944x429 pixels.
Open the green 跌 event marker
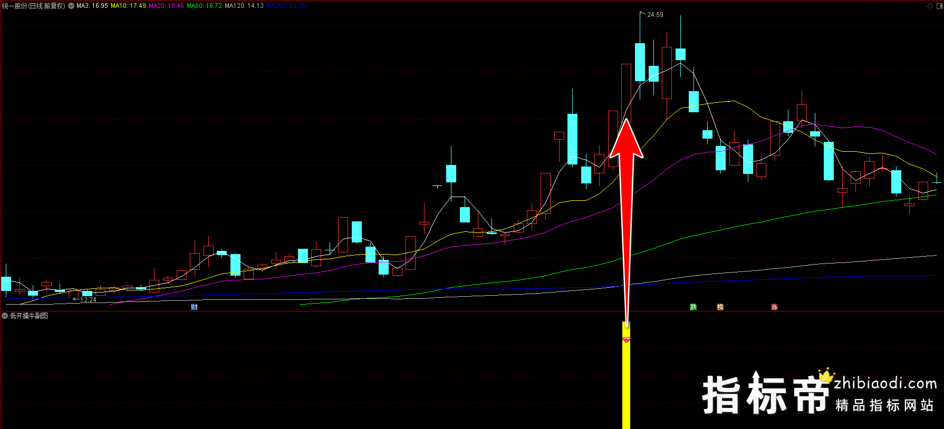point(693,307)
